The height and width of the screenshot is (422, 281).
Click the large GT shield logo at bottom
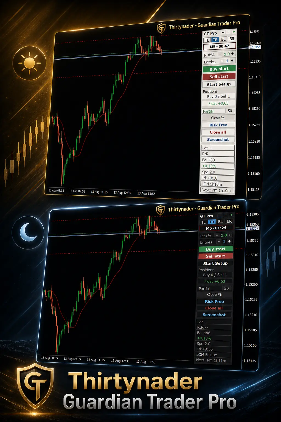click(x=35, y=385)
